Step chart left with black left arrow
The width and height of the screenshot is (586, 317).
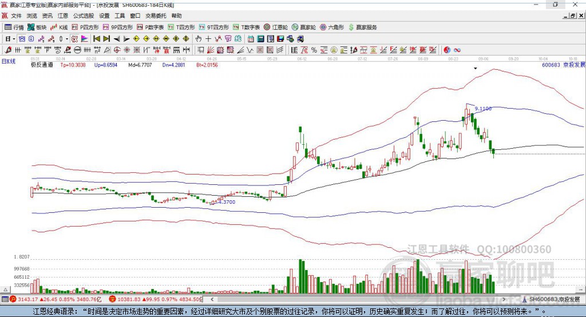pyautogui.click(x=117, y=39)
